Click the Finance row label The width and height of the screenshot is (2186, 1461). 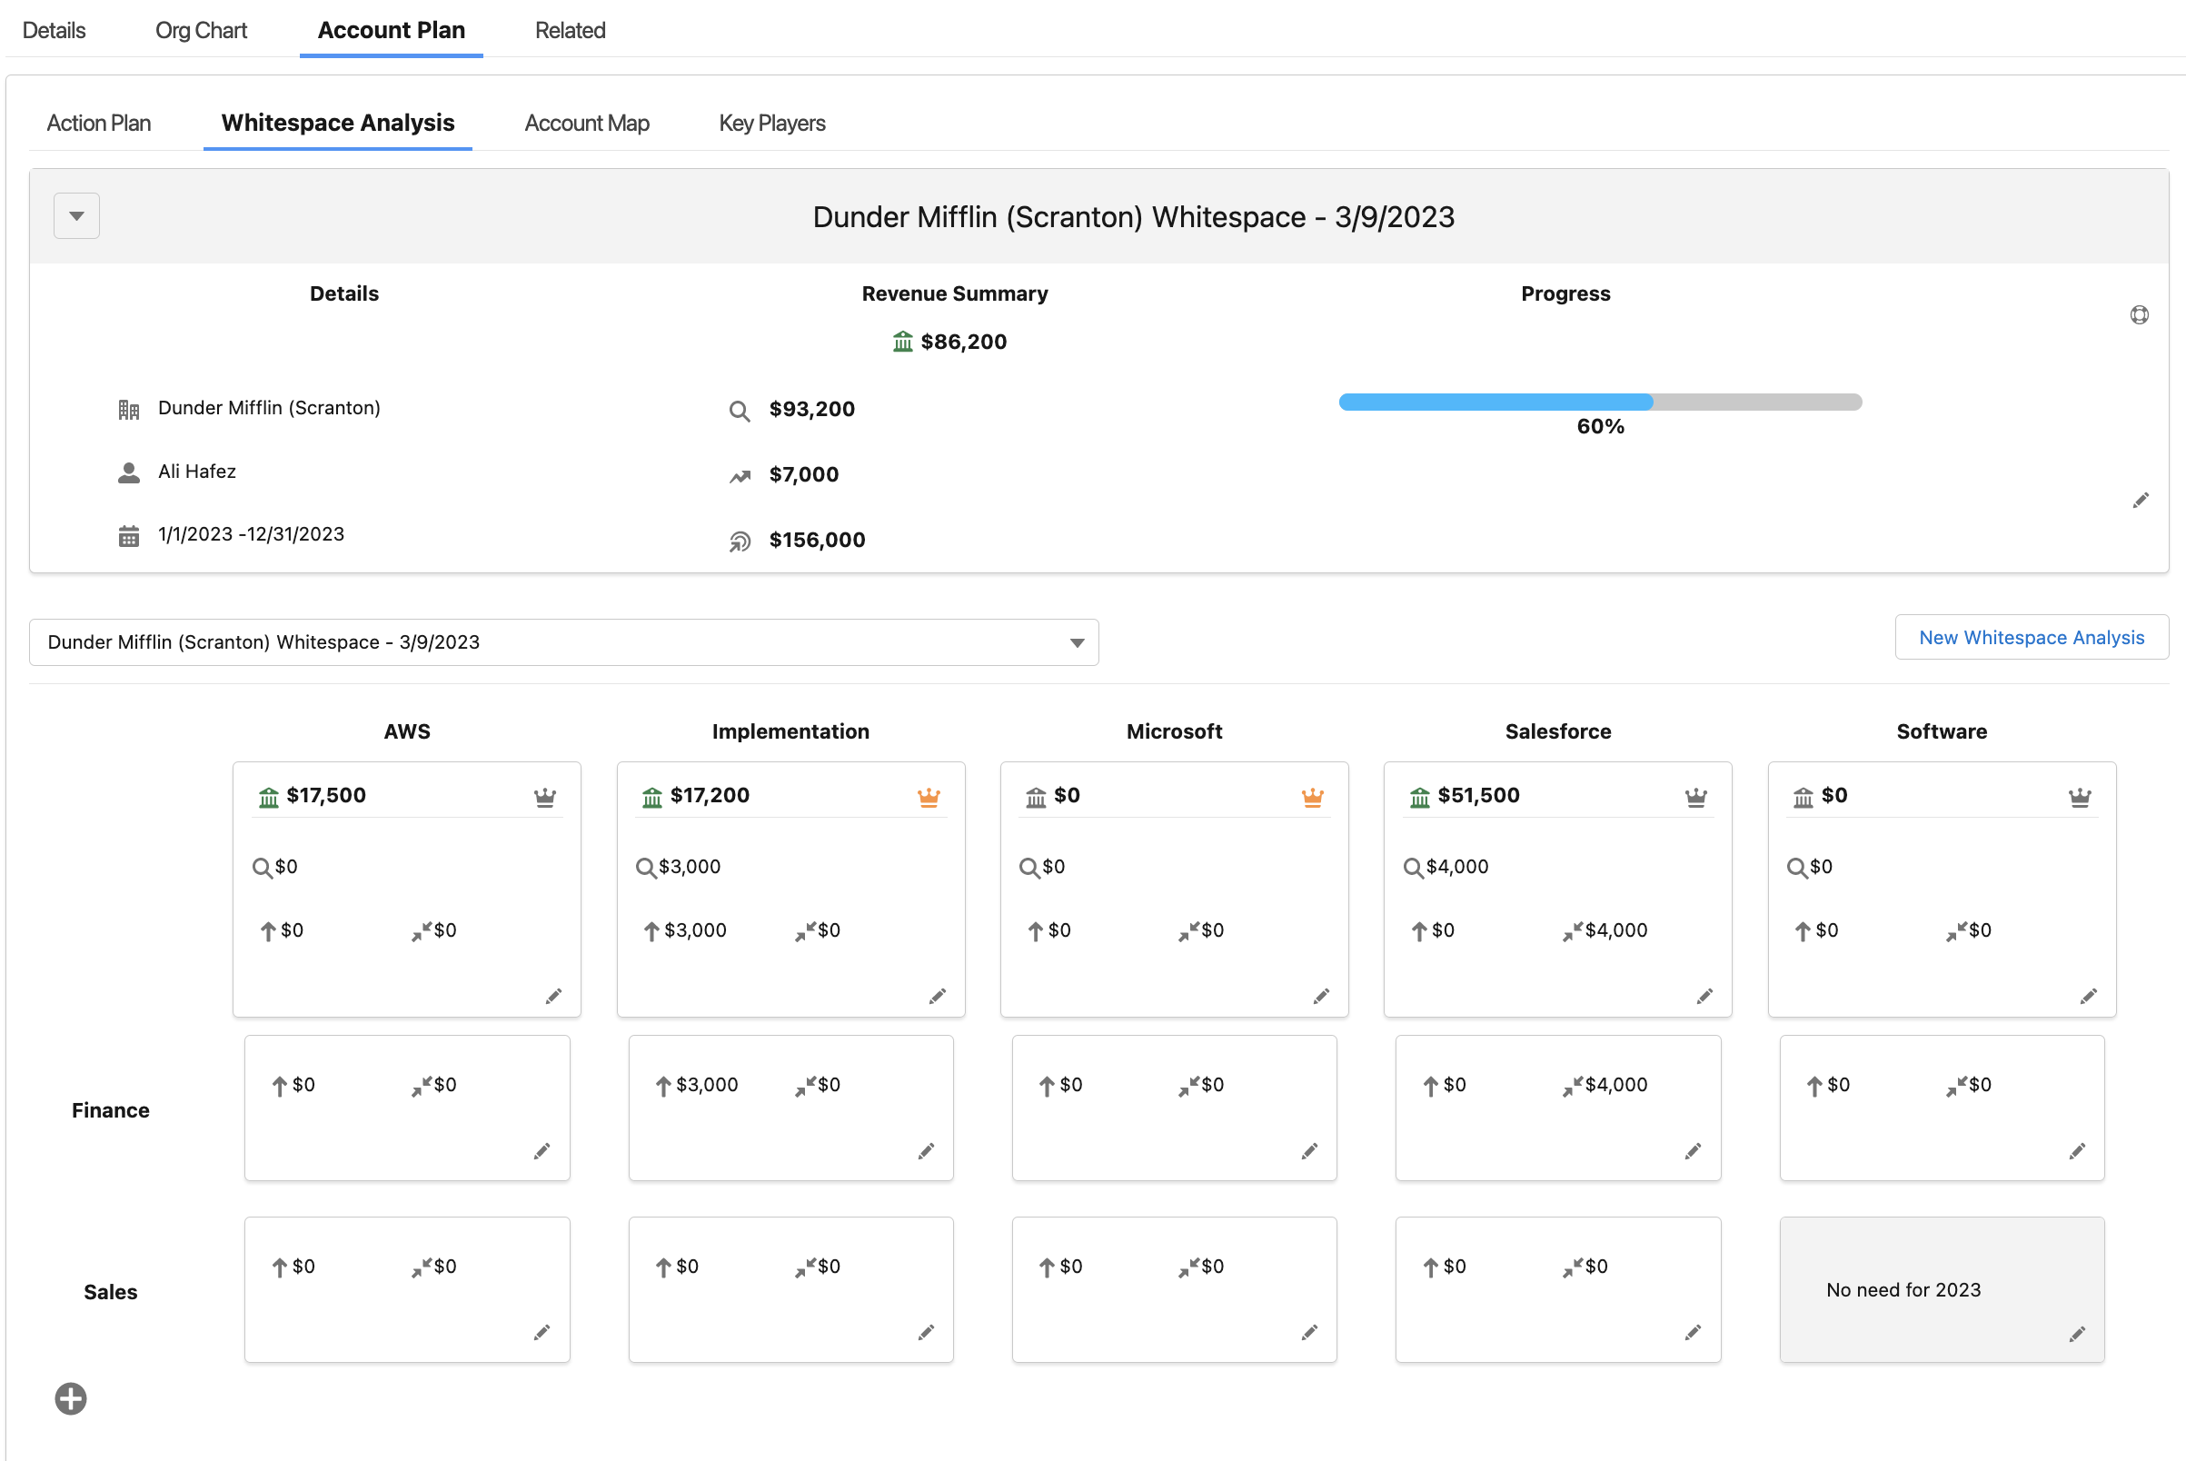[111, 1110]
